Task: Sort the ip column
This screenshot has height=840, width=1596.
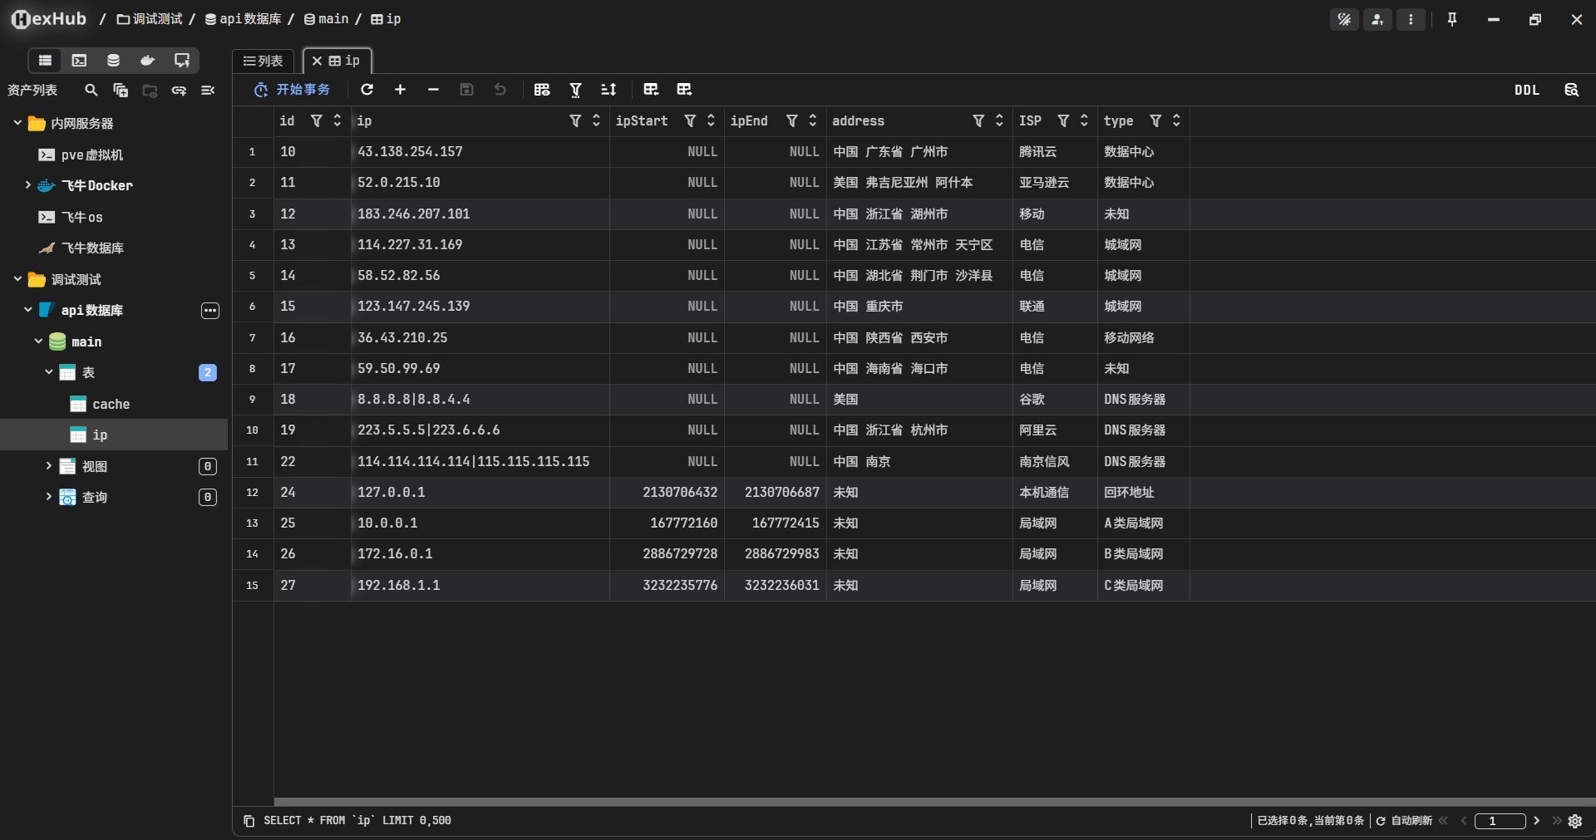Action: [595, 121]
